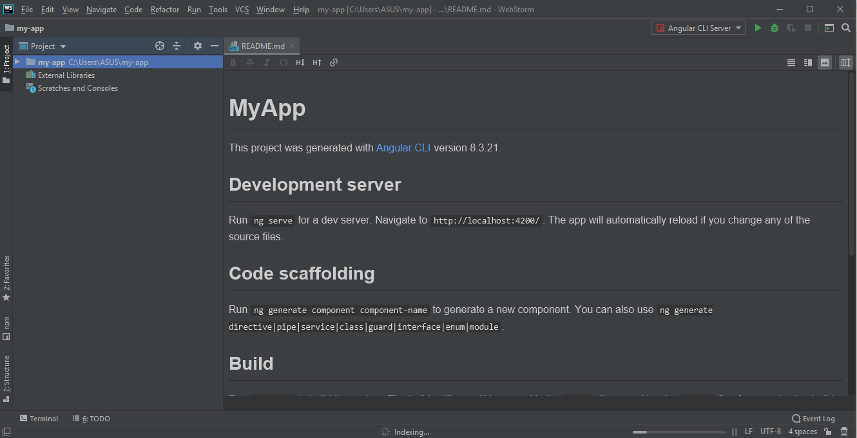This screenshot has width=857, height=438.
Task: Decrease header level with H-down icon
Action: click(300, 62)
